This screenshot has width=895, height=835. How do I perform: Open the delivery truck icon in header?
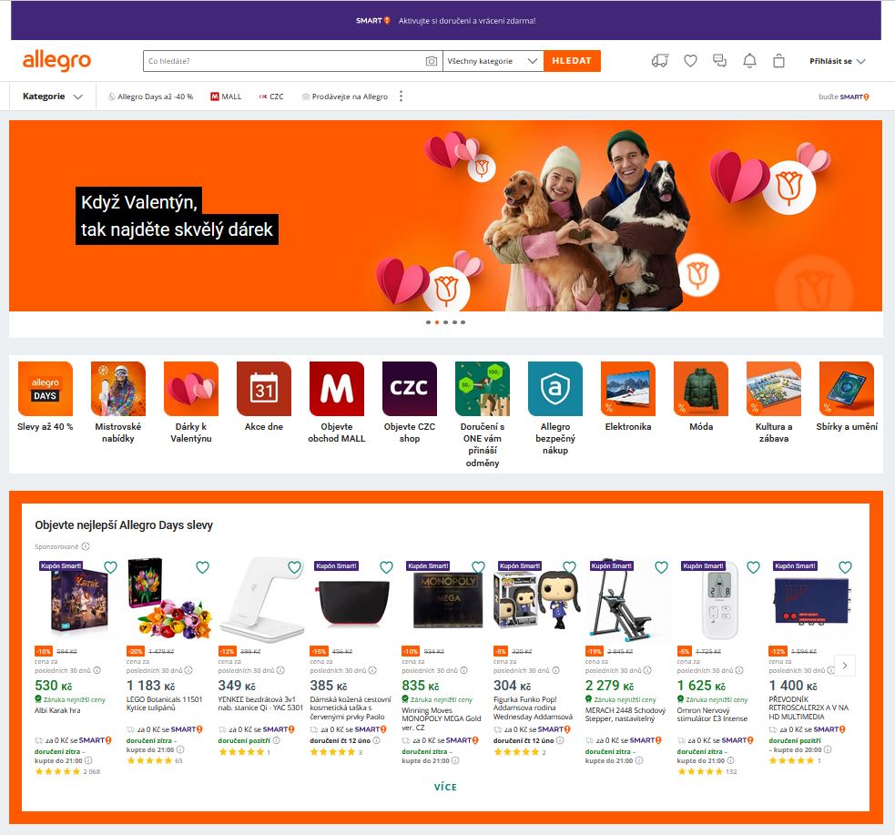[x=660, y=61]
